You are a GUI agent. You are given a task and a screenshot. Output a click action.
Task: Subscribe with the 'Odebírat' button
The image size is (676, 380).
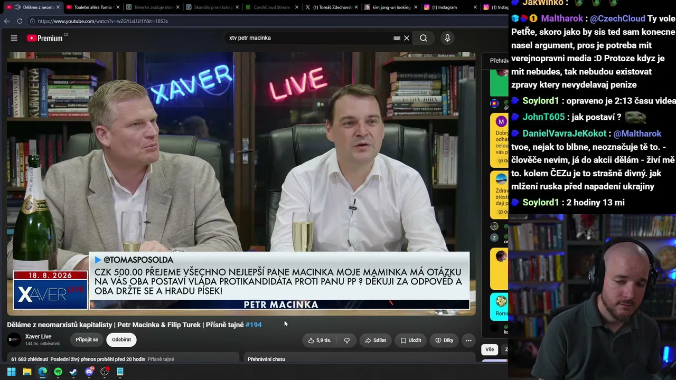pos(121,340)
